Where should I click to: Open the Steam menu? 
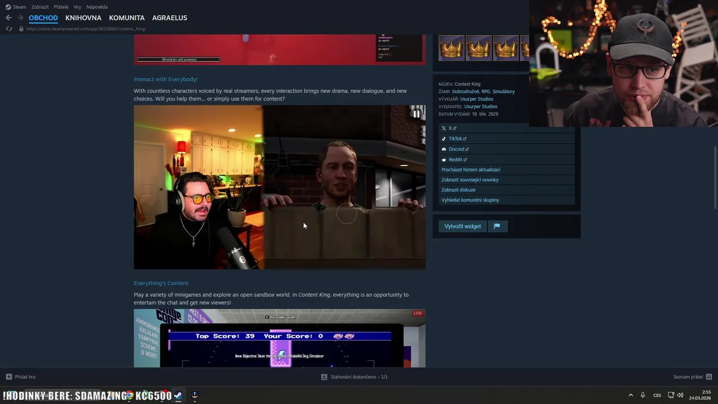pyautogui.click(x=20, y=7)
